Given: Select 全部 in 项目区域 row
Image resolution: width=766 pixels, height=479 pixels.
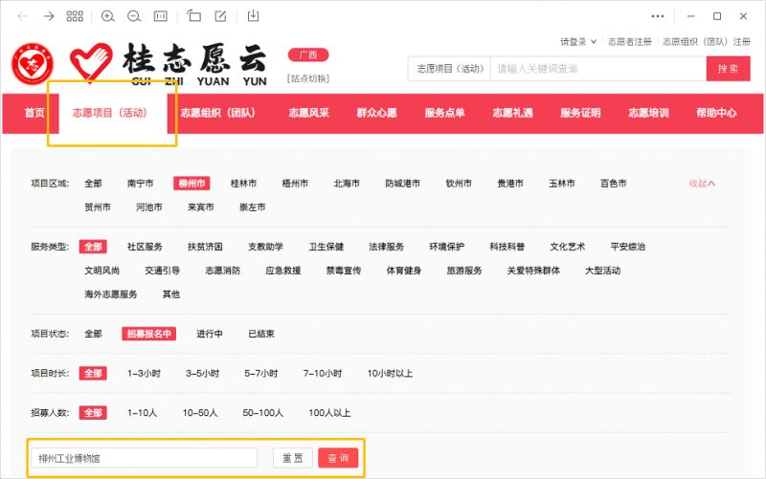Looking at the screenshot, I should point(93,184).
